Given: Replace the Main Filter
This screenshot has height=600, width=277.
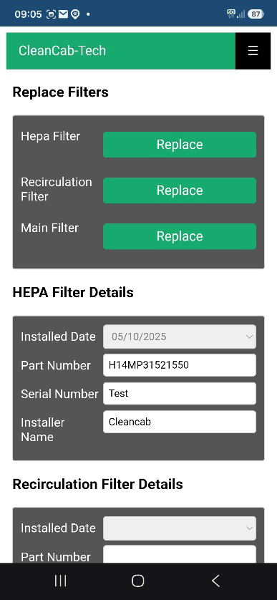Looking at the screenshot, I should (x=180, y=236).
